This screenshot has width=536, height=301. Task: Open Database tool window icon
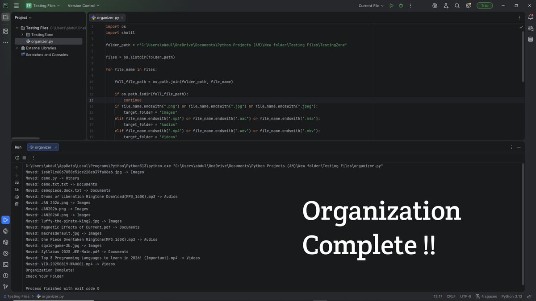(x=530, y=39)
